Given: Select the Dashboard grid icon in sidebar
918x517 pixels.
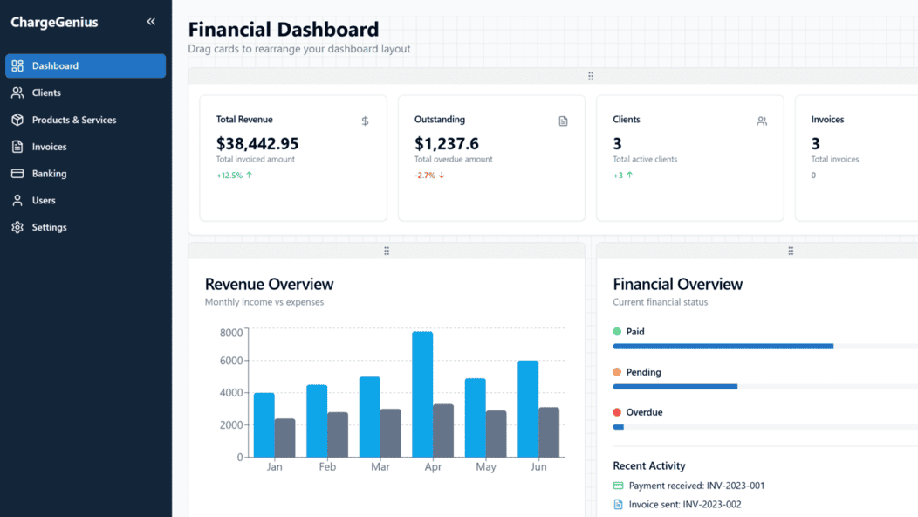Looking at the screenshot, I should 17,65.
